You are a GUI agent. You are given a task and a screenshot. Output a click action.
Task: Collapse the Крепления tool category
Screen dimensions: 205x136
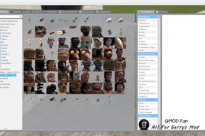[x=148, y=17]
